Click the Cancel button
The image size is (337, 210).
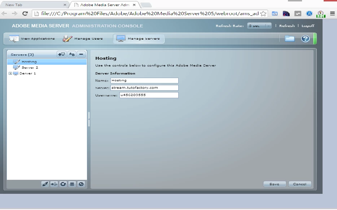[299, 184]
